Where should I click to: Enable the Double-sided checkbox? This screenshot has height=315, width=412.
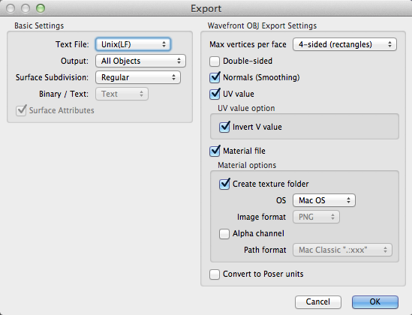pos(215,61)
